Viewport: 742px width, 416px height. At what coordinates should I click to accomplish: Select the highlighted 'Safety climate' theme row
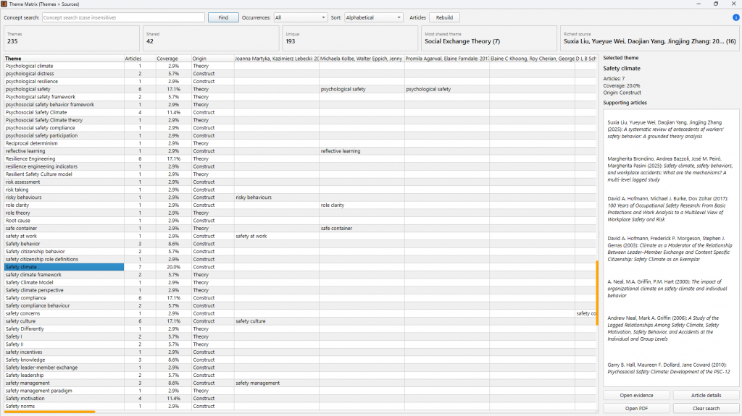[64, 267]
